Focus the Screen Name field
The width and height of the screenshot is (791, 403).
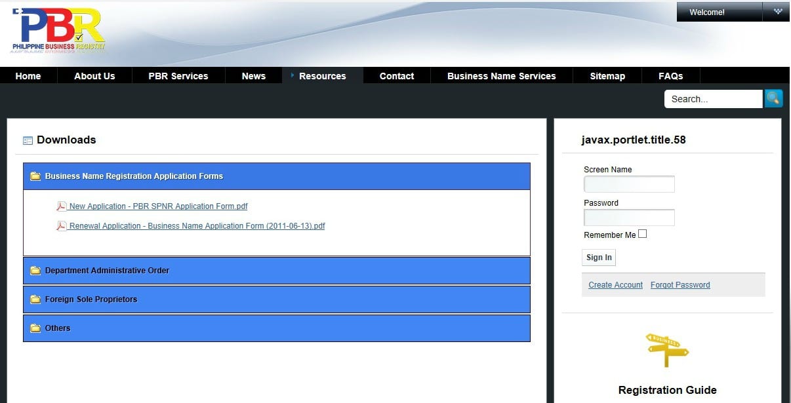(x=629, y=184)
